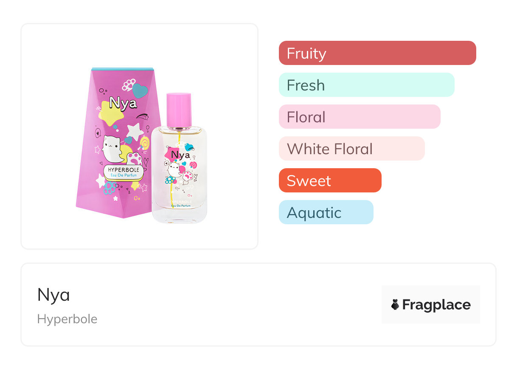Viewport: 517px width, 367px height.
Task: Open the Hyperbole brand link below the title
Action: tap(67, 319)
